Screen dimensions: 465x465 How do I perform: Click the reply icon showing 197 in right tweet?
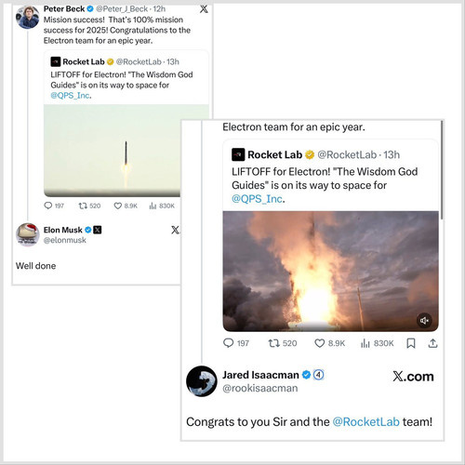click(229, 343)
